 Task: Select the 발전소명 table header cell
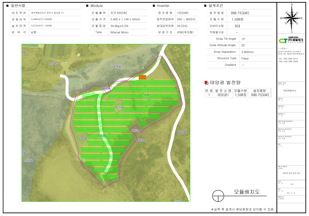click(223, 91)
